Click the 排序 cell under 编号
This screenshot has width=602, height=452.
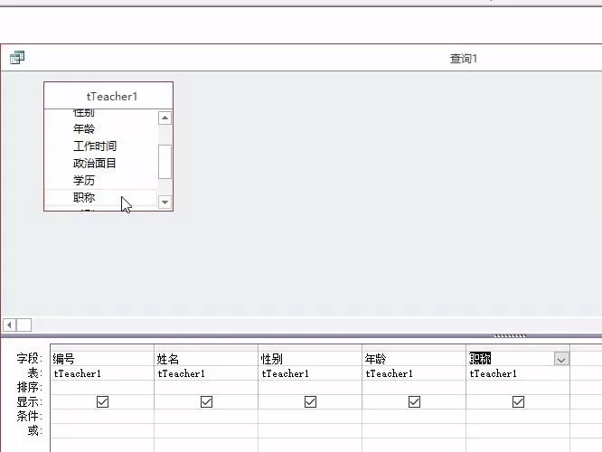(102, 388)
